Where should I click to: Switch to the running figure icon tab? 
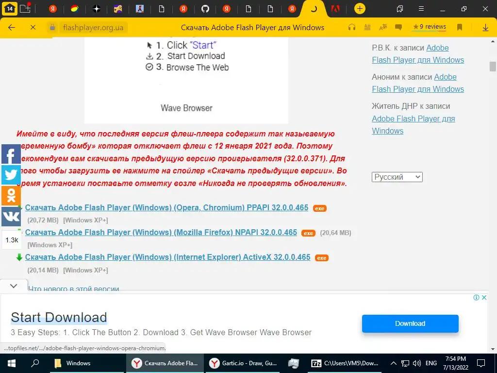pyautogui.click(x=140, y=9)
